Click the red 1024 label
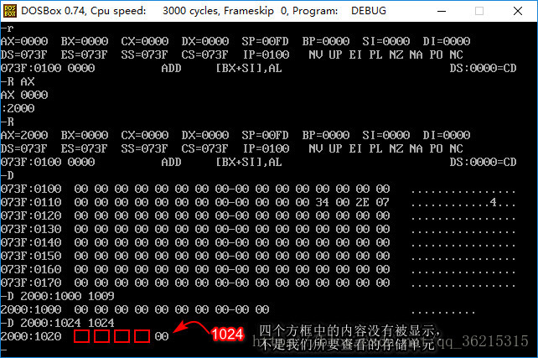The image size is (538, 358). click(226, 335)
